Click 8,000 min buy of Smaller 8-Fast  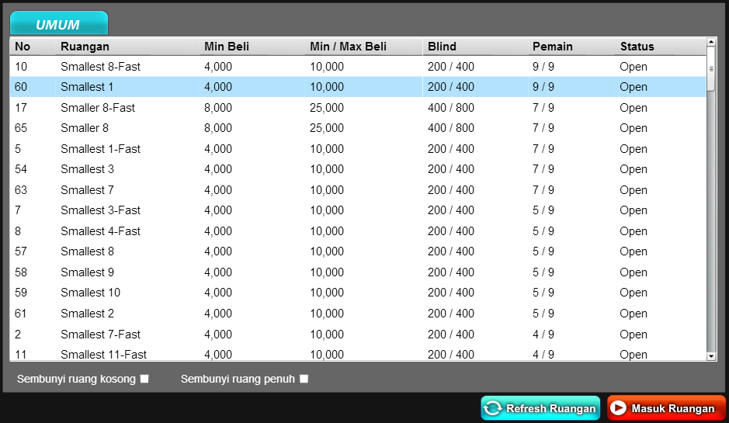(x=218, y=108)
